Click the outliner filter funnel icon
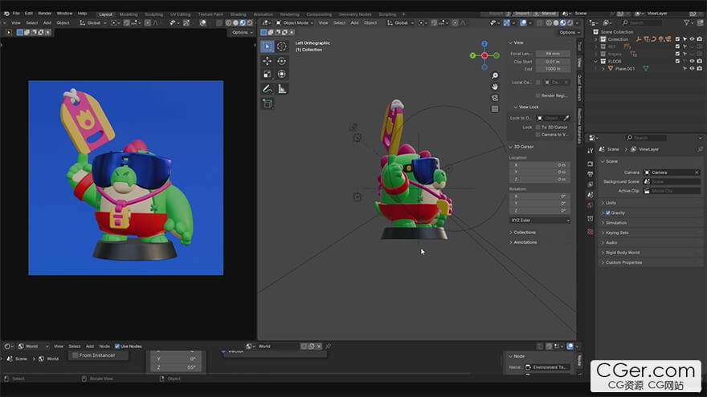 pyautogui.click(x=686, y=22)
